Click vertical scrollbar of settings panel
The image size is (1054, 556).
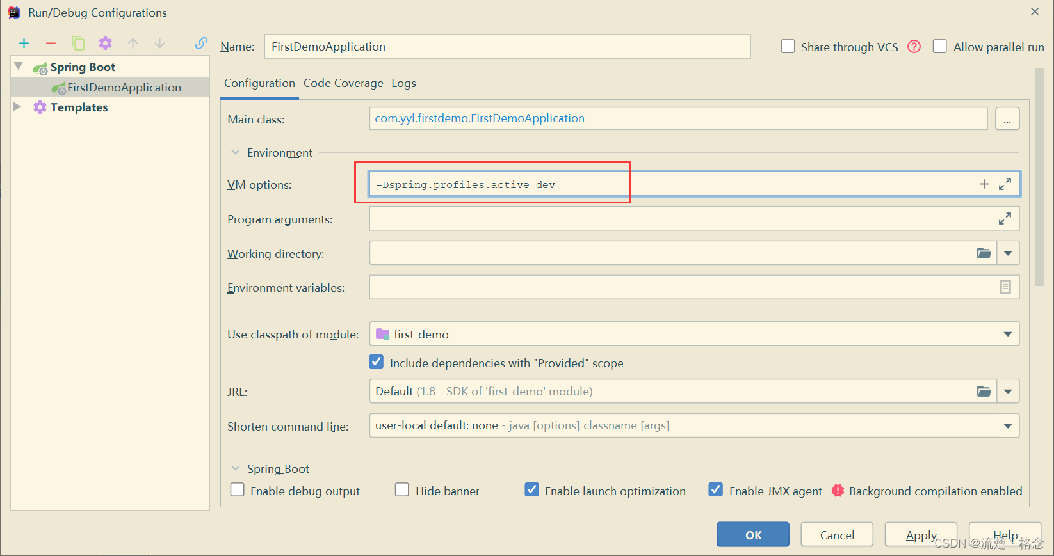(1039, 177)
